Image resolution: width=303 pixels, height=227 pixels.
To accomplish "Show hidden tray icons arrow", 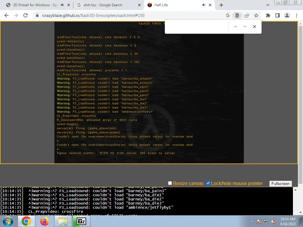I will coord(252,221).
